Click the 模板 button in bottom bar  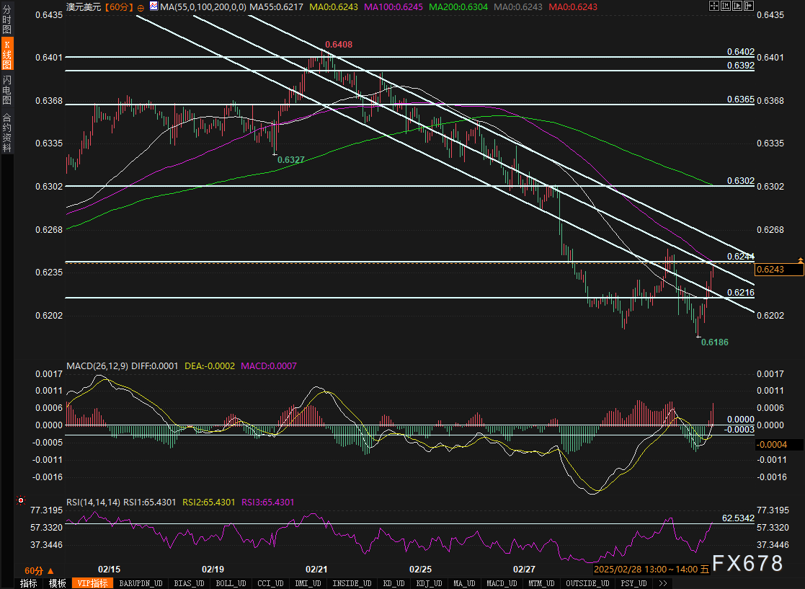tap(57, 583)
